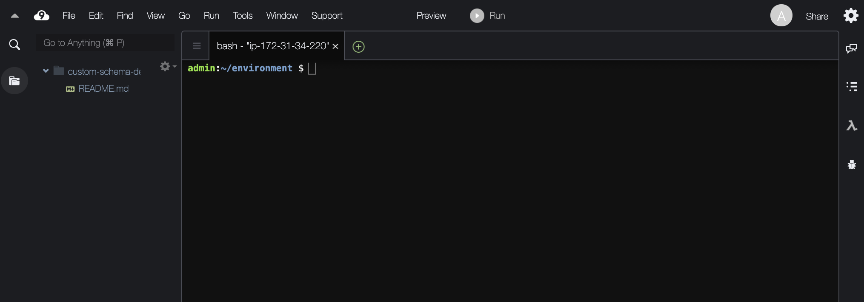Open the Collaborate chat panel icon
This screenshot has height=302, width=864.
pyautogui.click(x=851, y=48)
